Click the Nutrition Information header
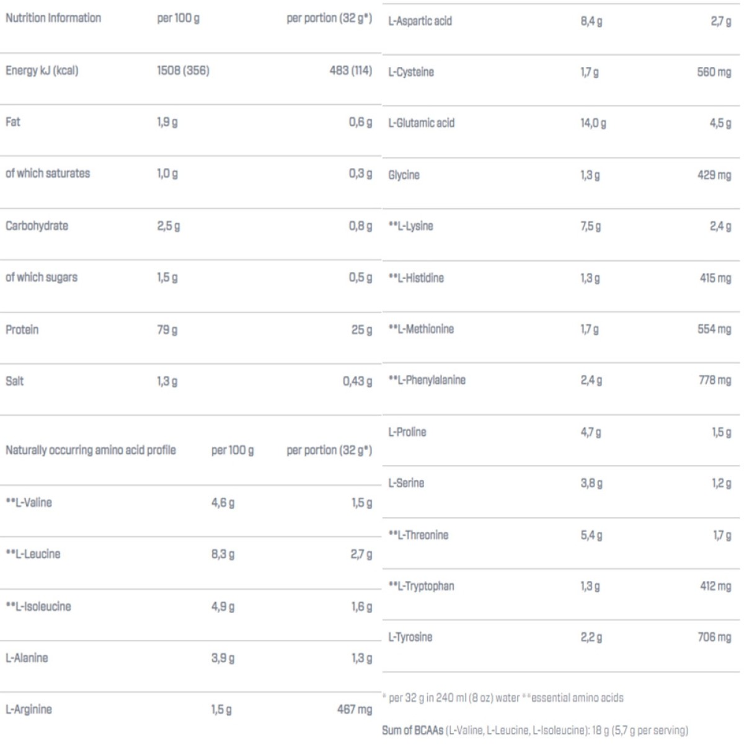 coord(53,18)
